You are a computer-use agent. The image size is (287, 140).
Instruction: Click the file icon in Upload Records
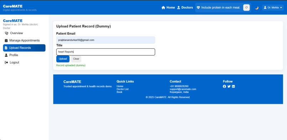(x=6, y=48)
